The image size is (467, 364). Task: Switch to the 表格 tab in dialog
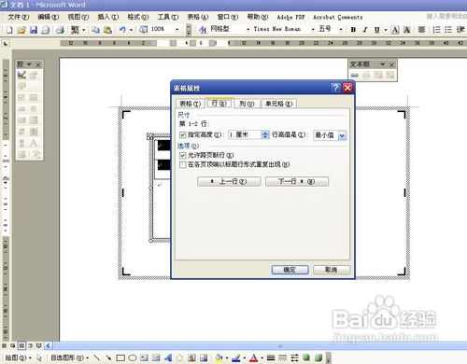[x=190, y=104]
